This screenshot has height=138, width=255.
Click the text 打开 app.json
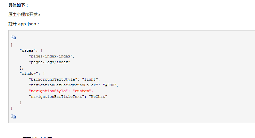24,24
